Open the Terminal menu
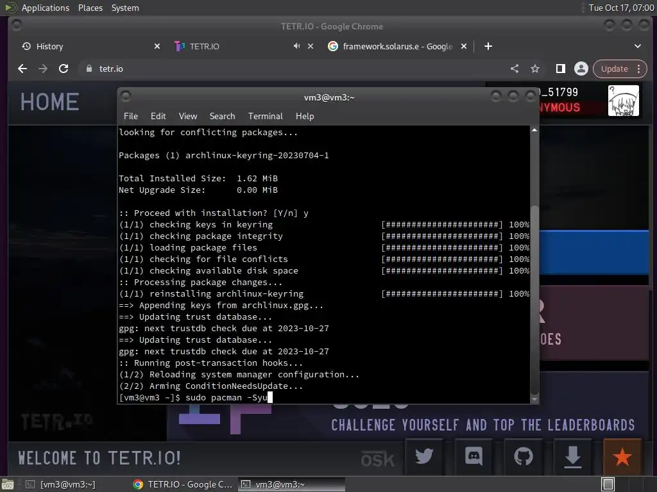The image size is (657, 492). pos(265,116)
